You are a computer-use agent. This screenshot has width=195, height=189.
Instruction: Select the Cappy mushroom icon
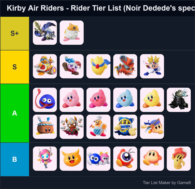(x=179, y=159)
